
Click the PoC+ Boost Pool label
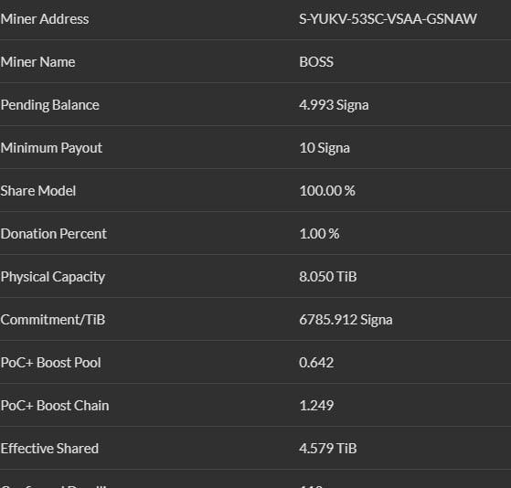tap(51, 363)
